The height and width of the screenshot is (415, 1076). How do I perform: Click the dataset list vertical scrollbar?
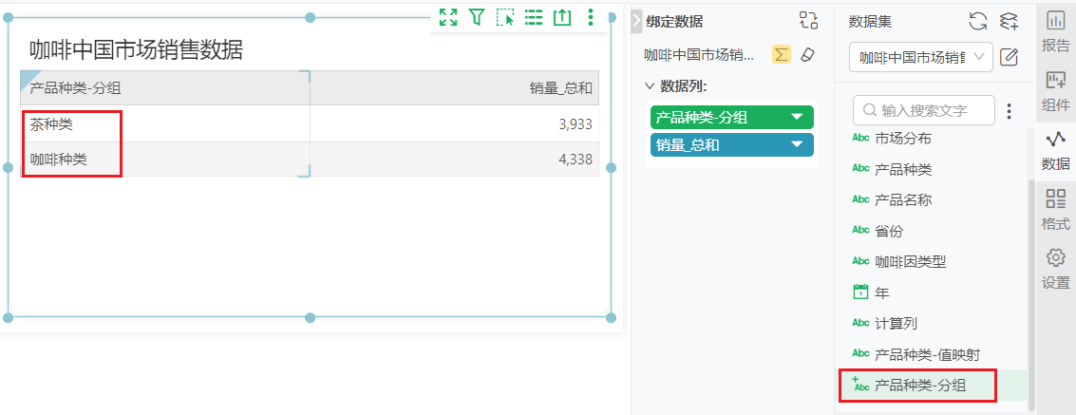click(x=1030, y=295)
